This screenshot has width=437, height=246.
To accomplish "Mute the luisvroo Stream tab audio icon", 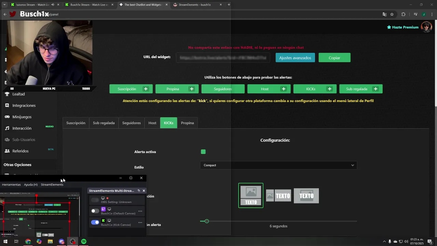I will point(53,5).
